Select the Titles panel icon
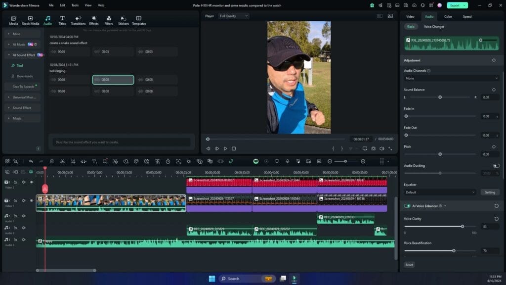Screen dimensions: 506x285 (x=62, y=20)
